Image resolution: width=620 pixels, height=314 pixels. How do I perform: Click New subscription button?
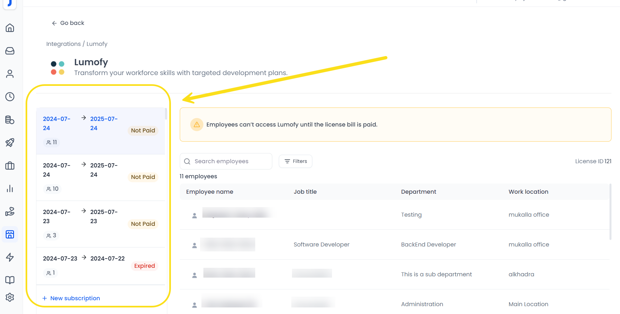(x=72, y=298)
